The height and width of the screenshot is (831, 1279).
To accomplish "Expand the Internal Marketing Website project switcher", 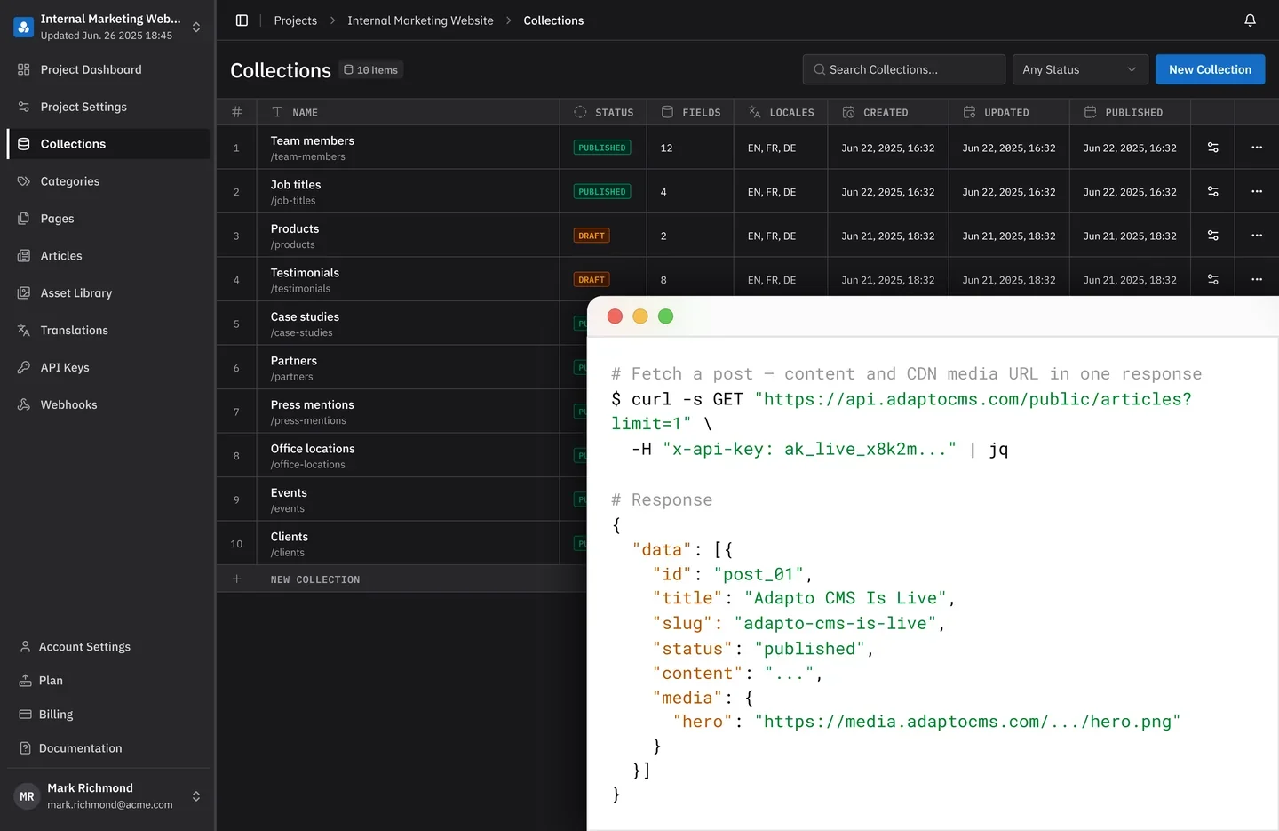I will pos(195,27).
